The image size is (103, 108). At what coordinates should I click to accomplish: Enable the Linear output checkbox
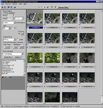click(18, 40)
